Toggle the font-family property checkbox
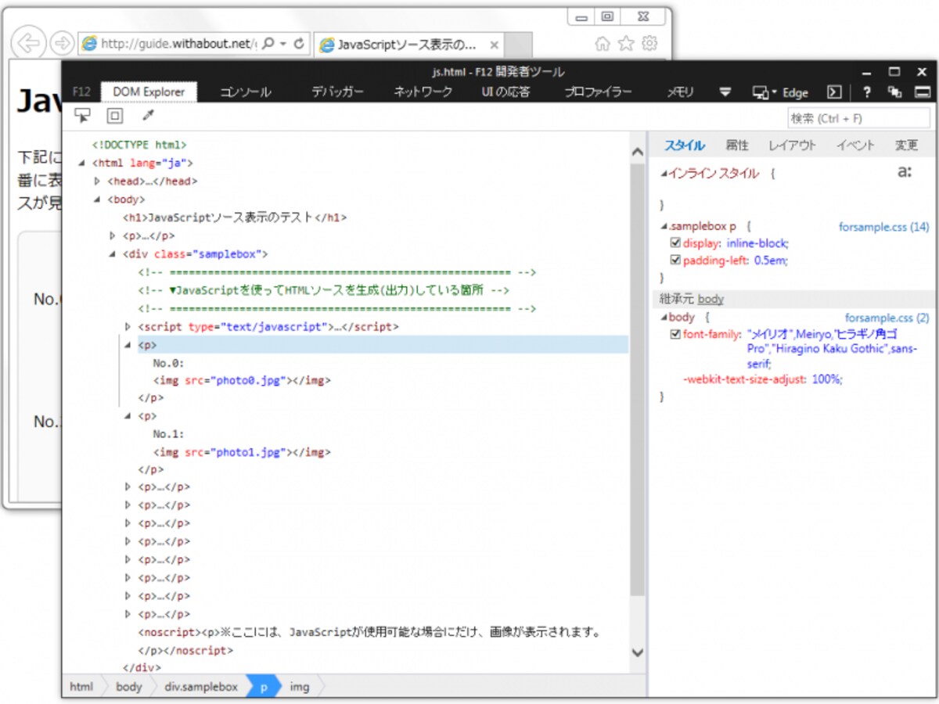Image resolution: width=939 pixels, height=704 pixels. (676, 334)
